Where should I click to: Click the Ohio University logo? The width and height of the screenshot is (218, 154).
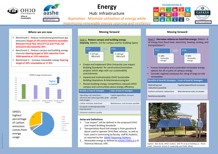21,13
